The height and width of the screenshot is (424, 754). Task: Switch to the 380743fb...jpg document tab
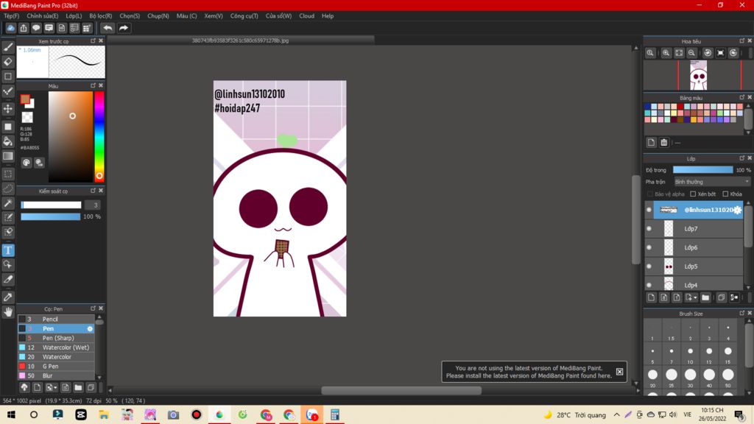(x=241, y=41)
